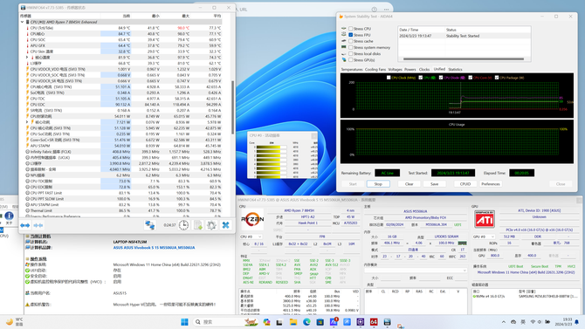585x329 pixels.
Task: Show hidden tray icons chevron
Action: tap(503, 322)
